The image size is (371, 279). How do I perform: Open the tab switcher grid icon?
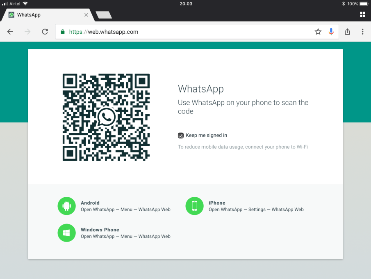(362, 15)
